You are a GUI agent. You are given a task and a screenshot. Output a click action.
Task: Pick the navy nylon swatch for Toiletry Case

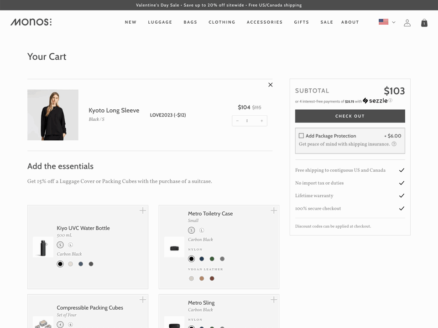point(202,259)
